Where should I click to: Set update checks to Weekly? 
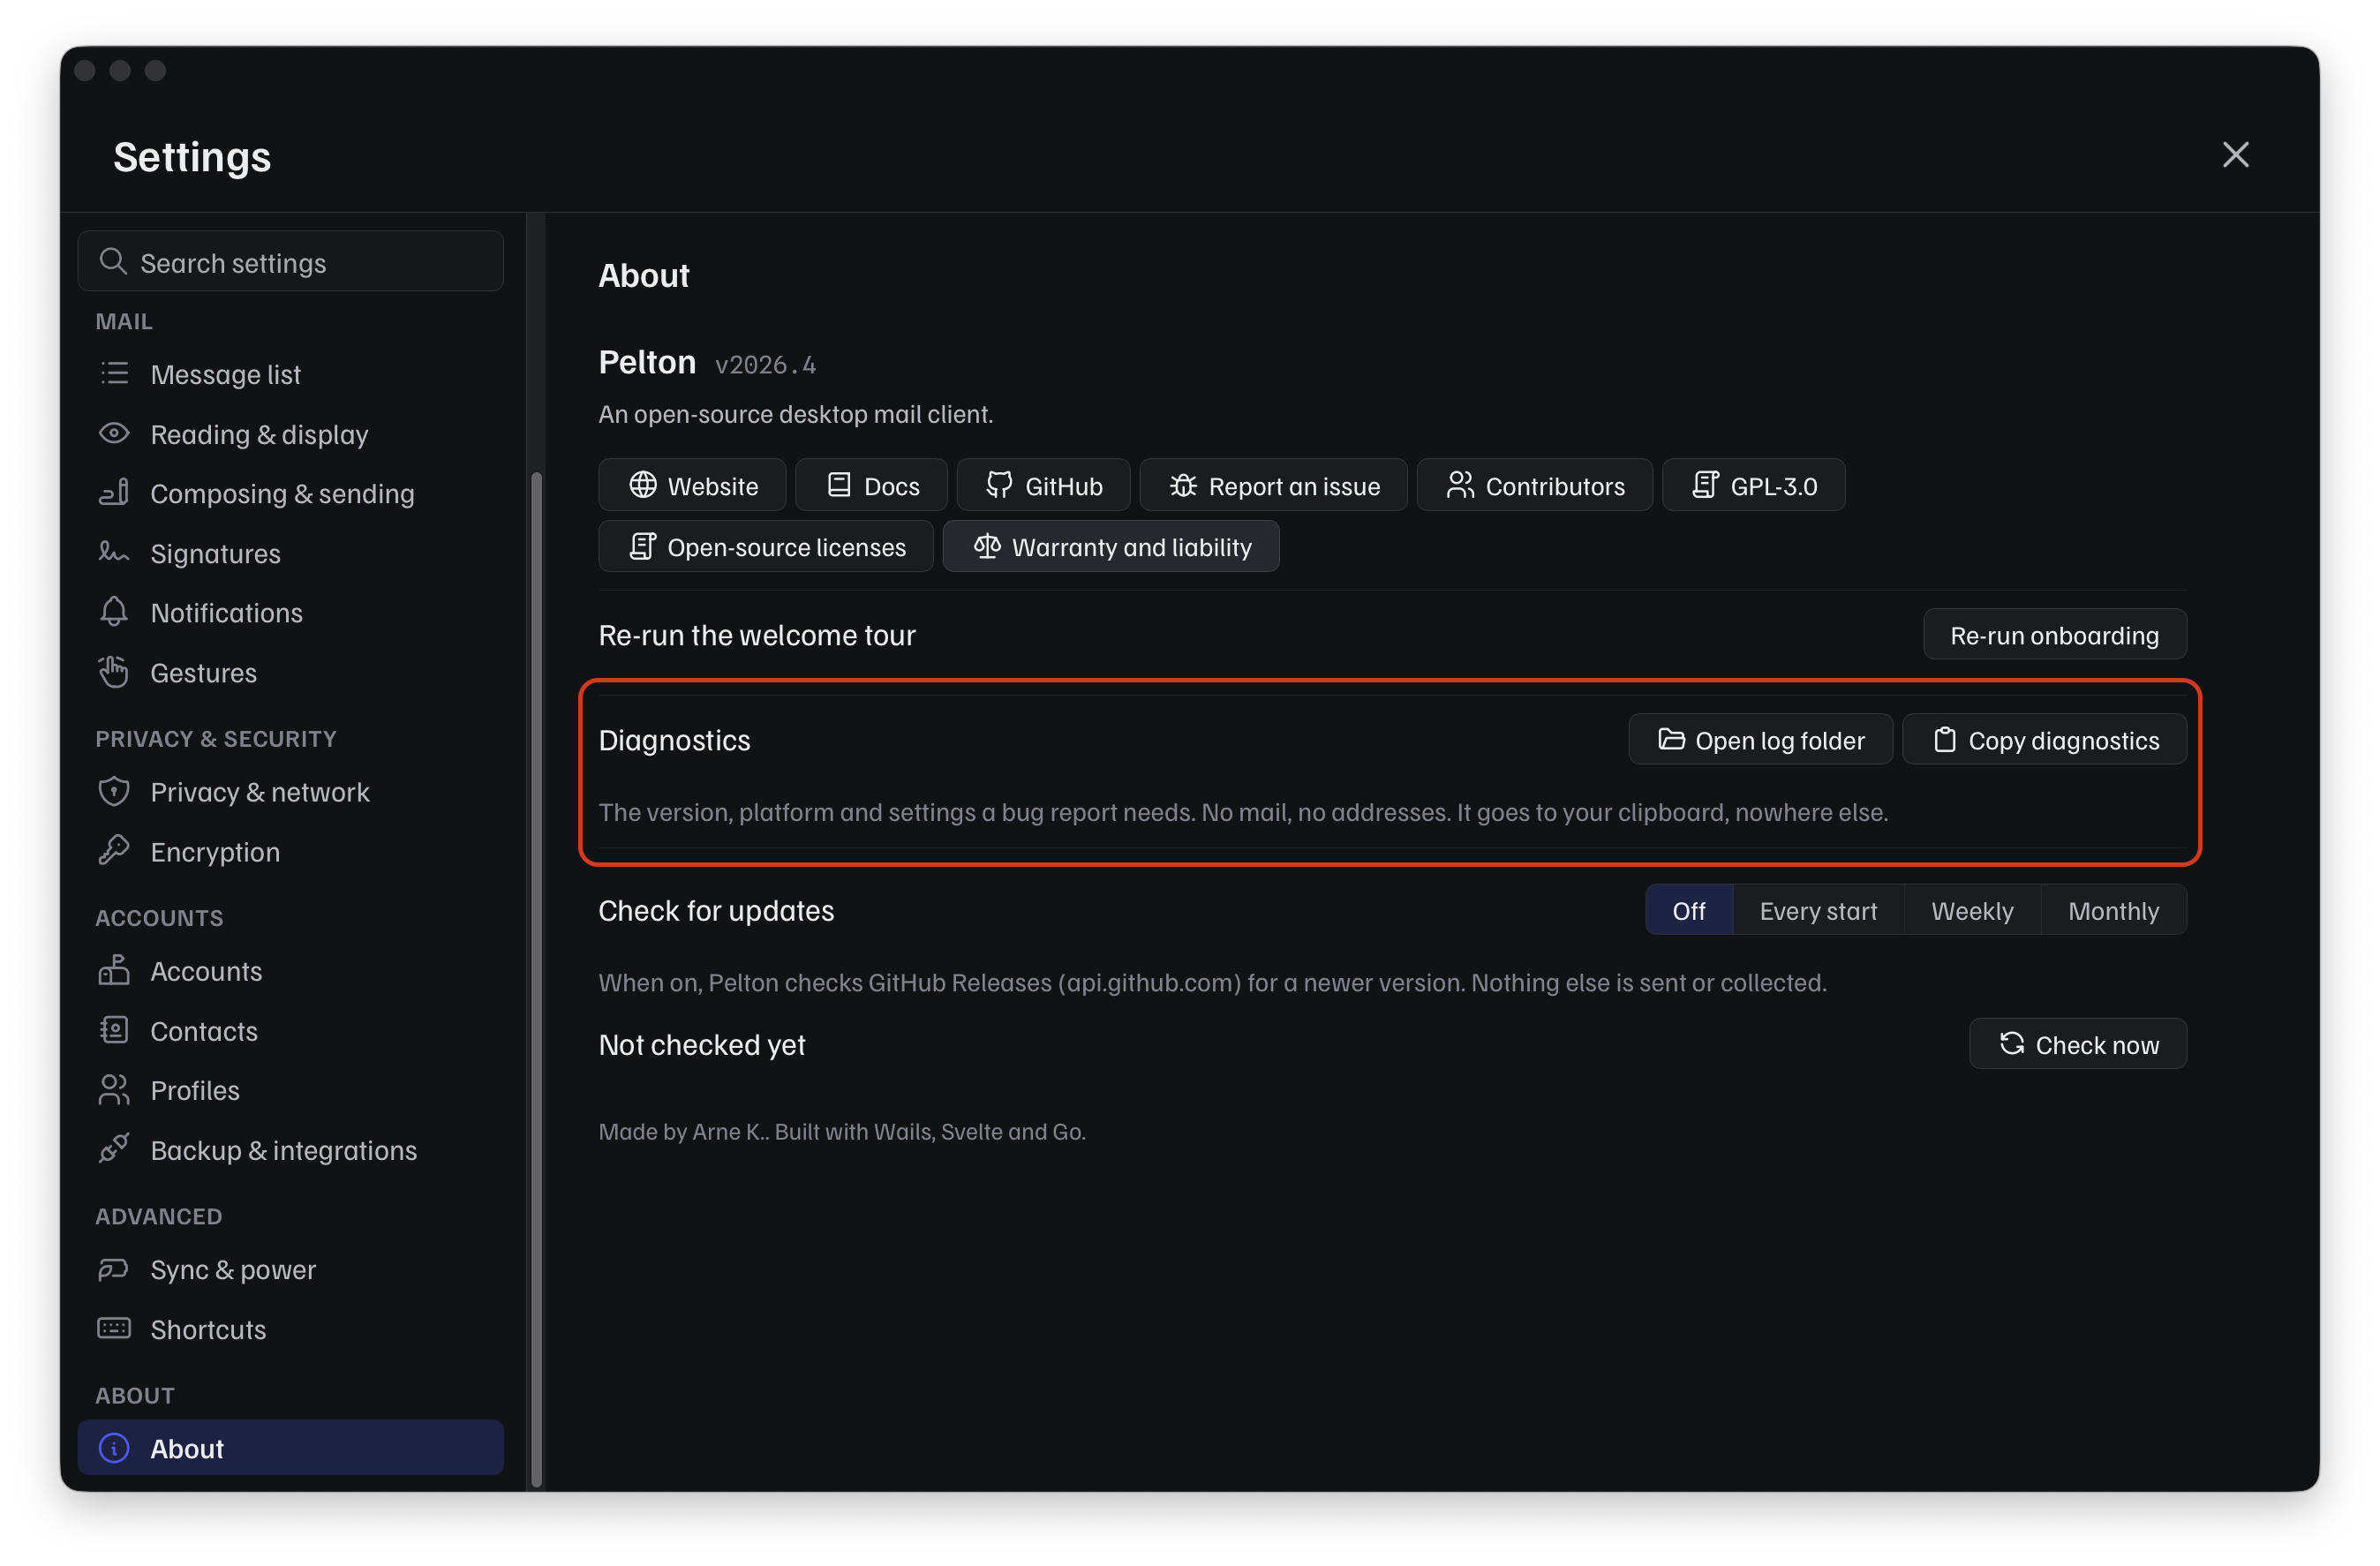click(1972, 910)
